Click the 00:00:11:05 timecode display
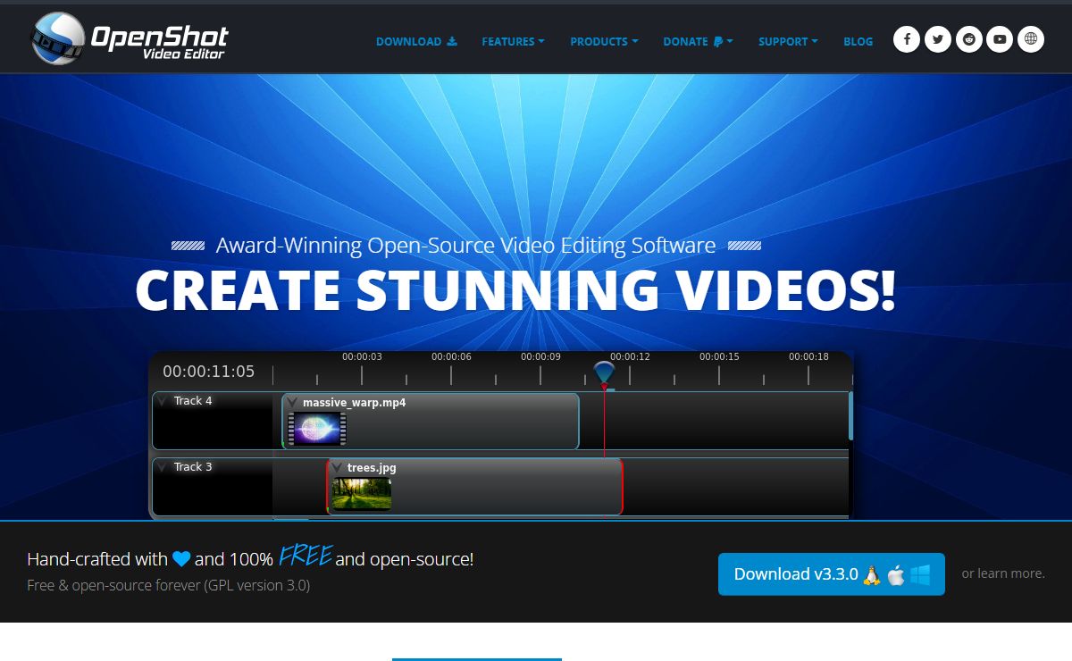This screenshot has width=1072, height=661. point(208,372)
